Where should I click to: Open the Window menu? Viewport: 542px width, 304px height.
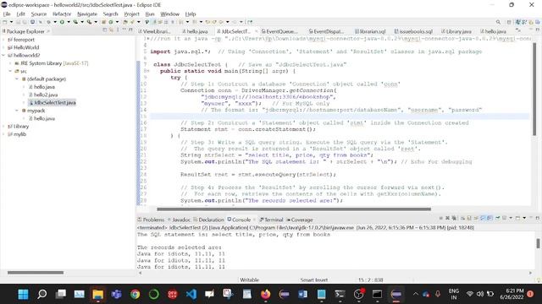[169, 14]
